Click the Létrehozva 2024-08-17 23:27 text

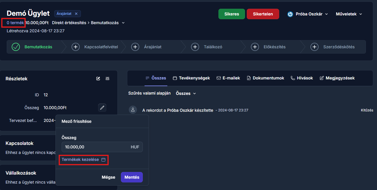(36, 31)
